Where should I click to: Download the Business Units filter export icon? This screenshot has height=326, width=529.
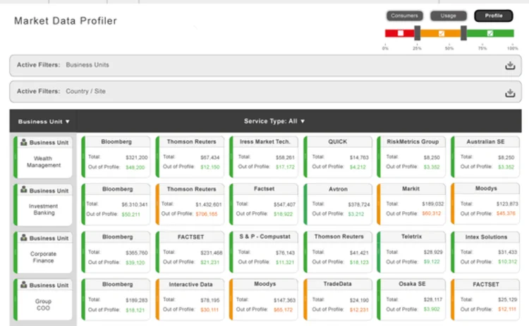tap(510, 65)
